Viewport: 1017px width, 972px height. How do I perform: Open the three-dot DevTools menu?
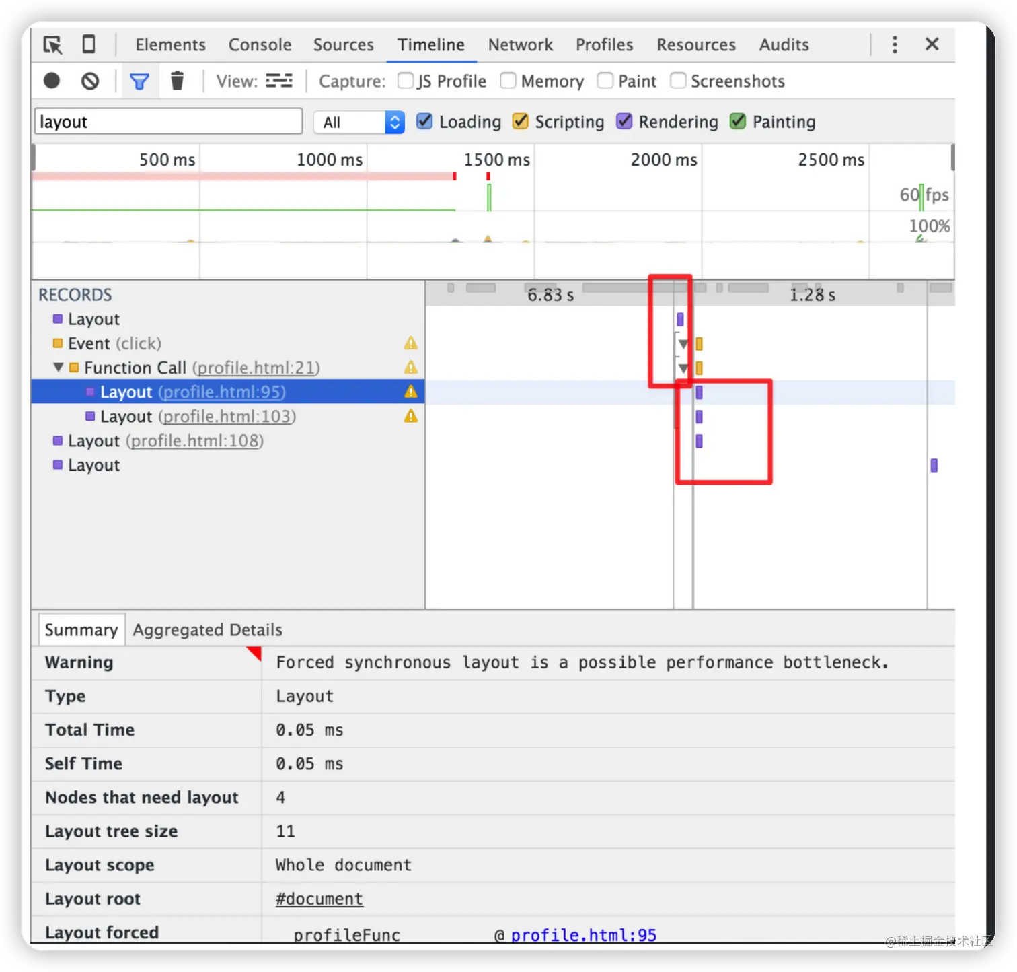[x=895, y=44]
